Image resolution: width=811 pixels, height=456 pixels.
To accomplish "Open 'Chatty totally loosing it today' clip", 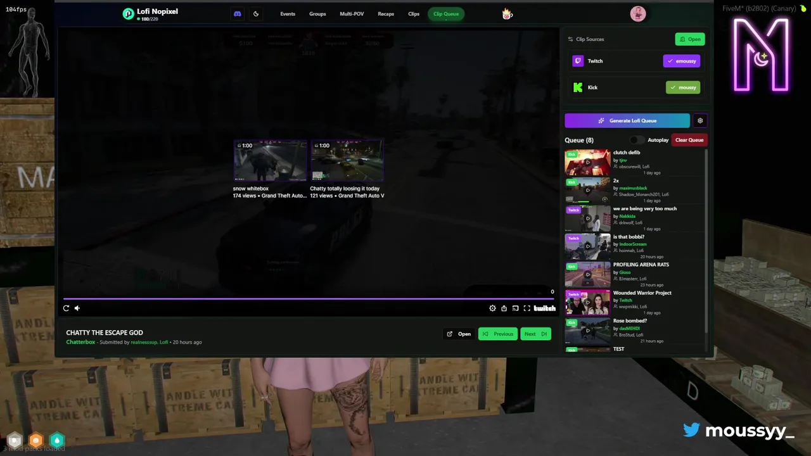I will 347,169.
